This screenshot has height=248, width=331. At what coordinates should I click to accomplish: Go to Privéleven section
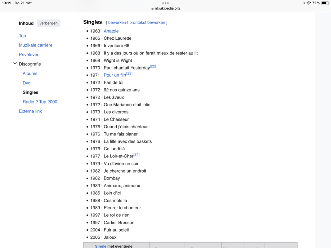pos(29,55)
